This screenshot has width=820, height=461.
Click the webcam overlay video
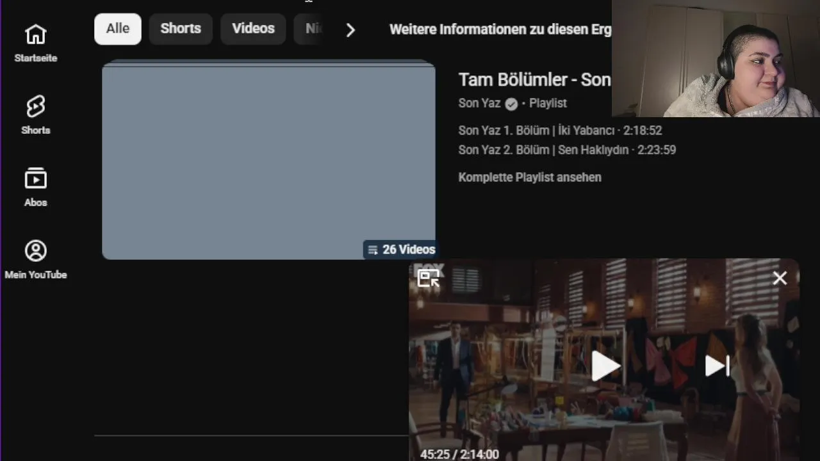[716, 58]
